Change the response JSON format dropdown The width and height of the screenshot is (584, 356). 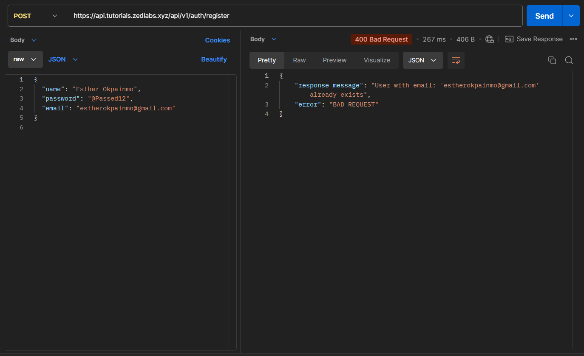pos(423,60)
